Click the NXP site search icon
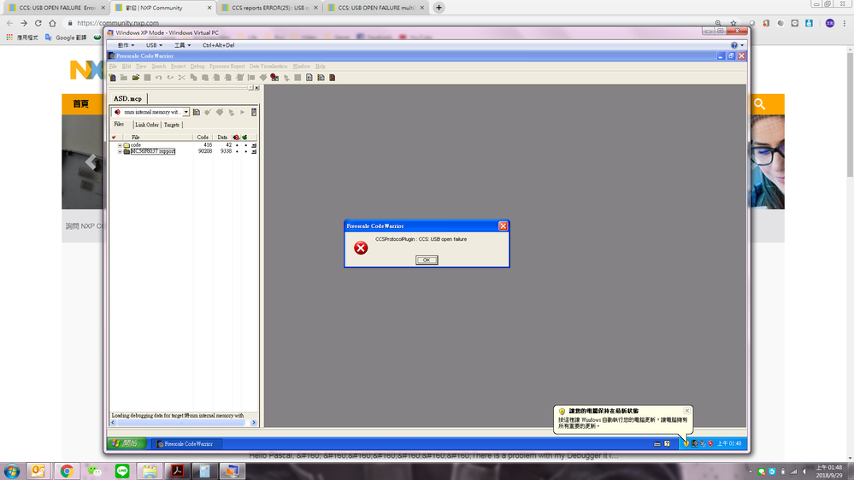Image resolution: width=854 pixels, height=480 pixels. [760, 104]
